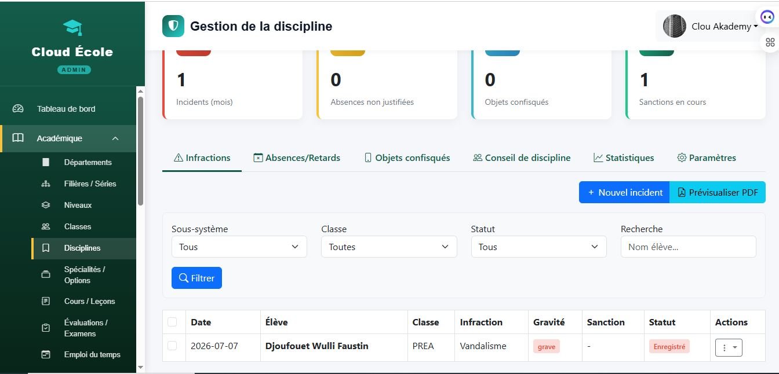Click the shield icon beside Gestion de la discipline

tap(173, 26)
